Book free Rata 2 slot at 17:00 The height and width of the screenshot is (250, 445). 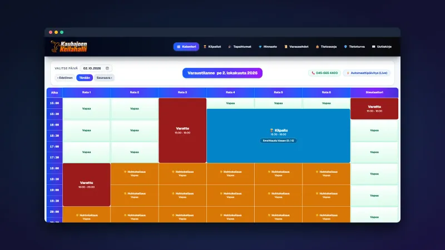[135, 152]
